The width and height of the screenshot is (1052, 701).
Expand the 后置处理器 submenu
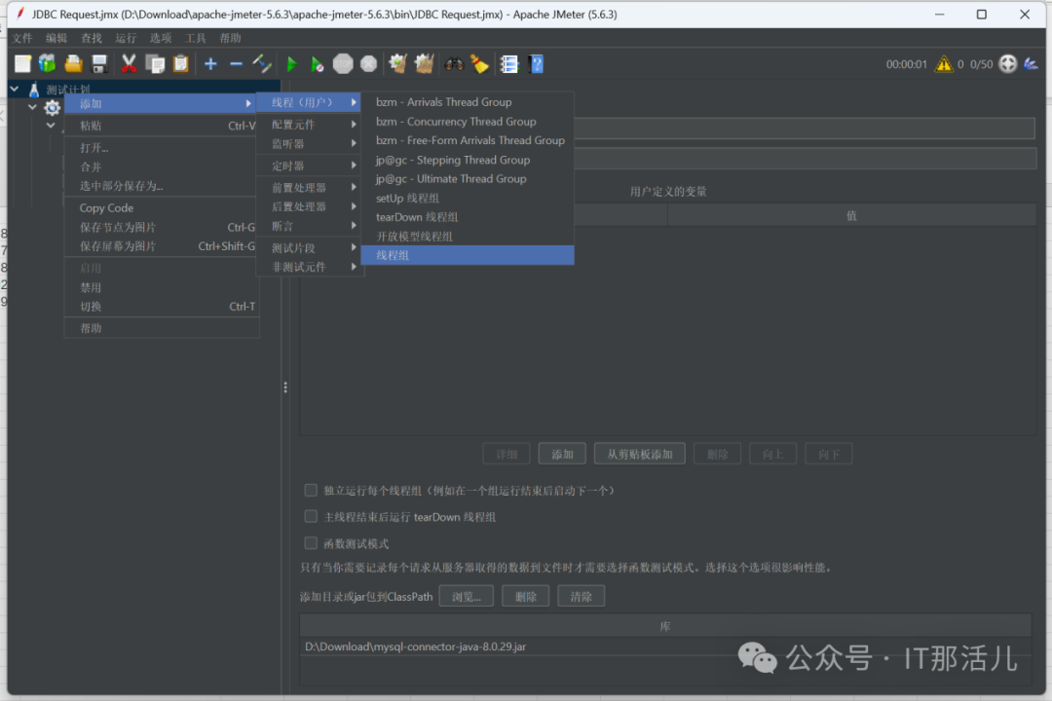(310, 206)
